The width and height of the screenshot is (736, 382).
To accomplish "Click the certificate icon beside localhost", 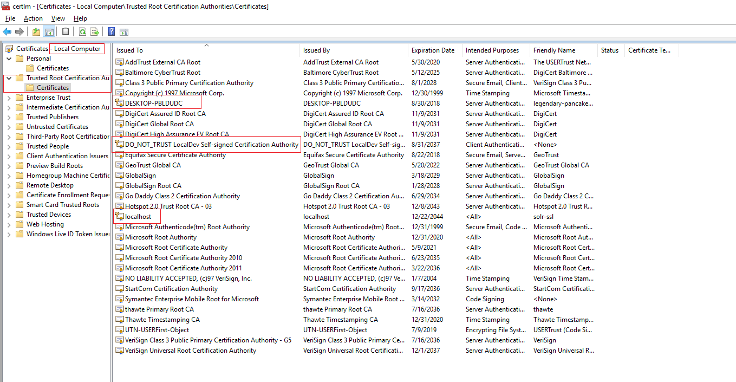I will (120, 216).
